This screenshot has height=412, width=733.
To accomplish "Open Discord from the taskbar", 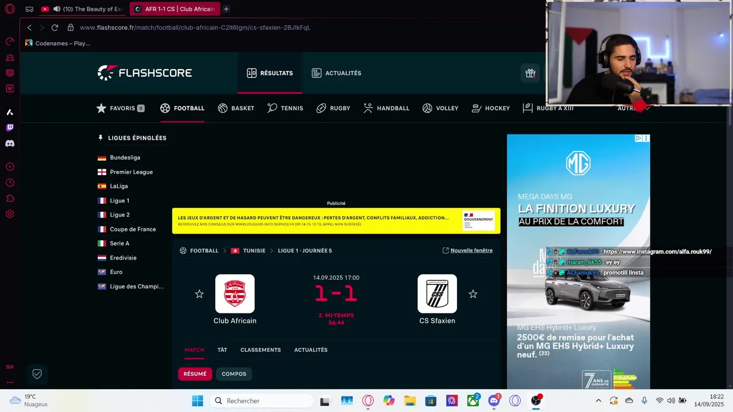I will tap(494, 401).
